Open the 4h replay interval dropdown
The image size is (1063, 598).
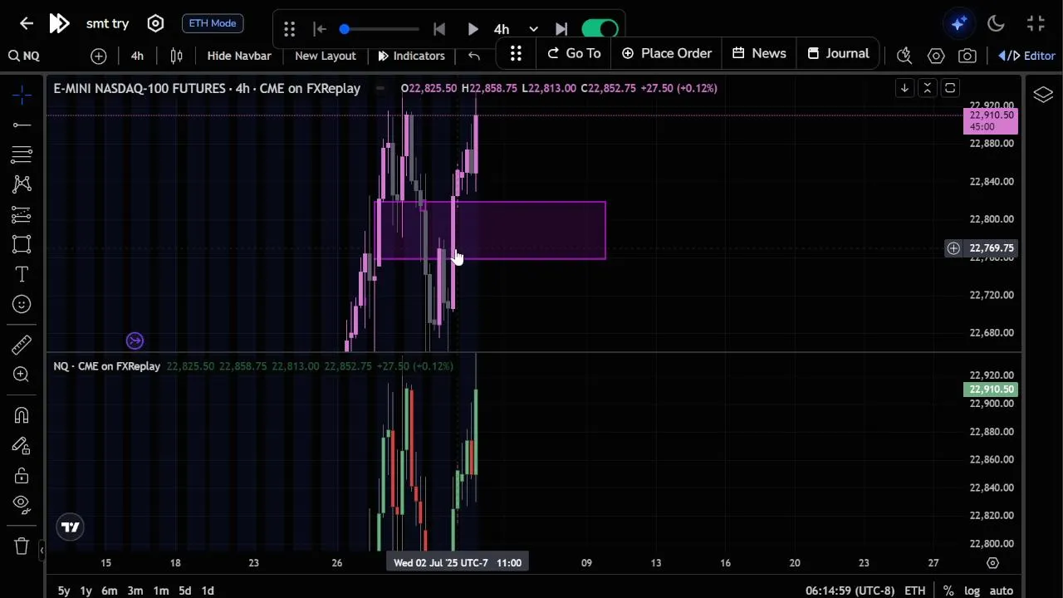[x=502, y=30]
